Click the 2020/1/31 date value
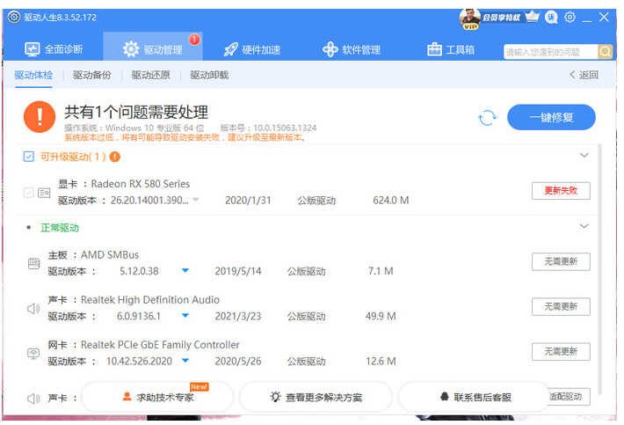This screenshot has height=425, width=624. [x=248, y=200]
